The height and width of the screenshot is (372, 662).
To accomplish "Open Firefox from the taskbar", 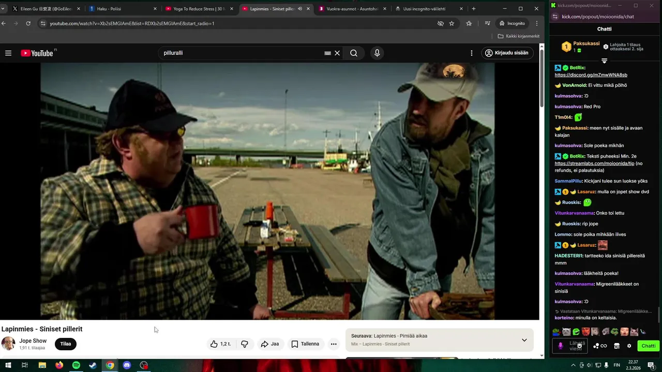I will (59, 365).
